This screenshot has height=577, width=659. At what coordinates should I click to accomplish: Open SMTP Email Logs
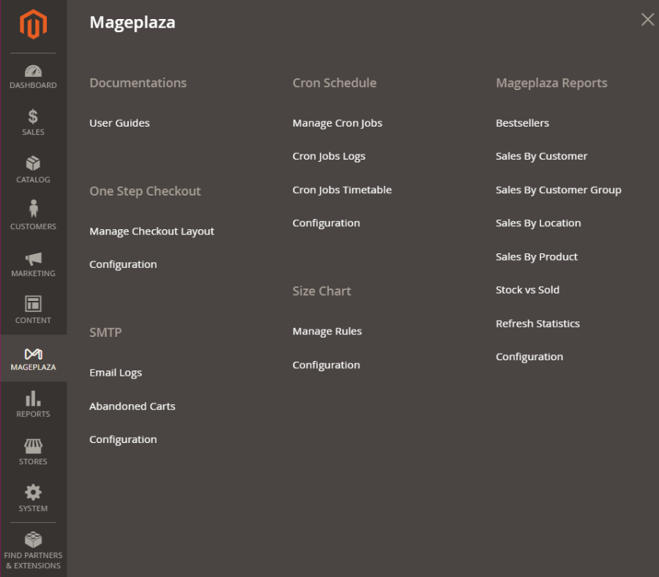[116, 373]
